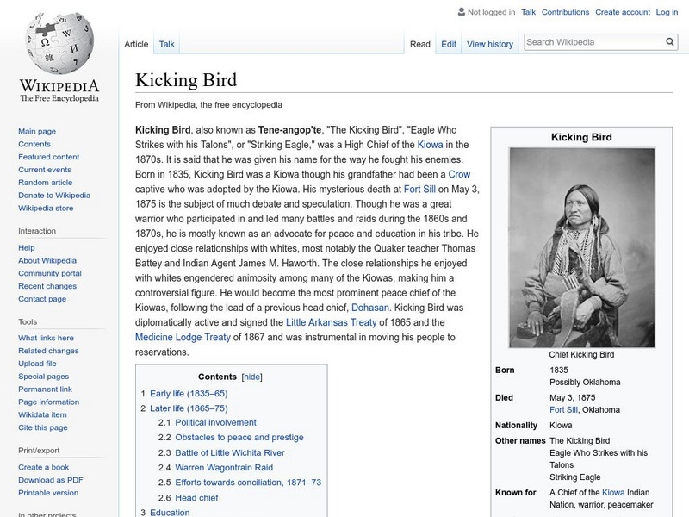The image size is (689, 517).
Task: Click Upload file
Action: tap(37, 363)
